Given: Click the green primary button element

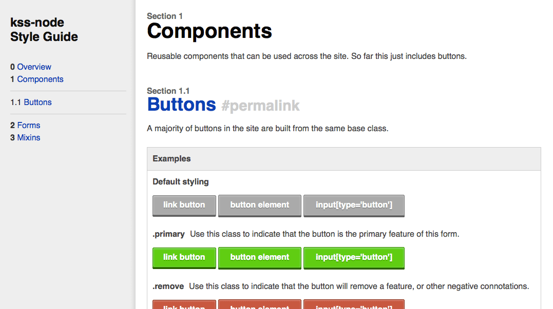Looking at the screenshot, I should click(x=259, y=257).
